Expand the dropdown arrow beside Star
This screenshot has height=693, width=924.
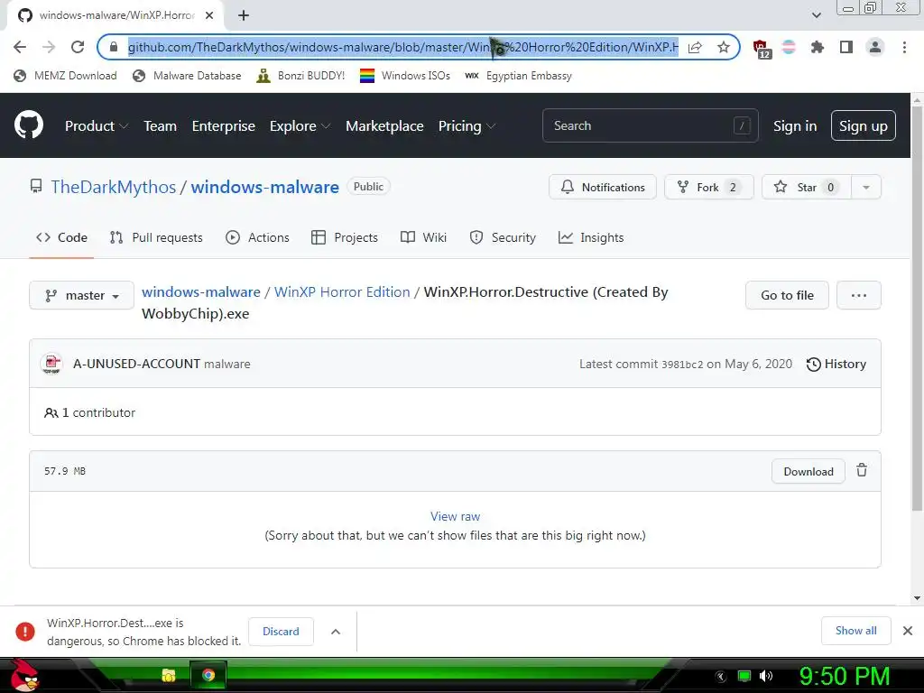click(x=865, y=187)
